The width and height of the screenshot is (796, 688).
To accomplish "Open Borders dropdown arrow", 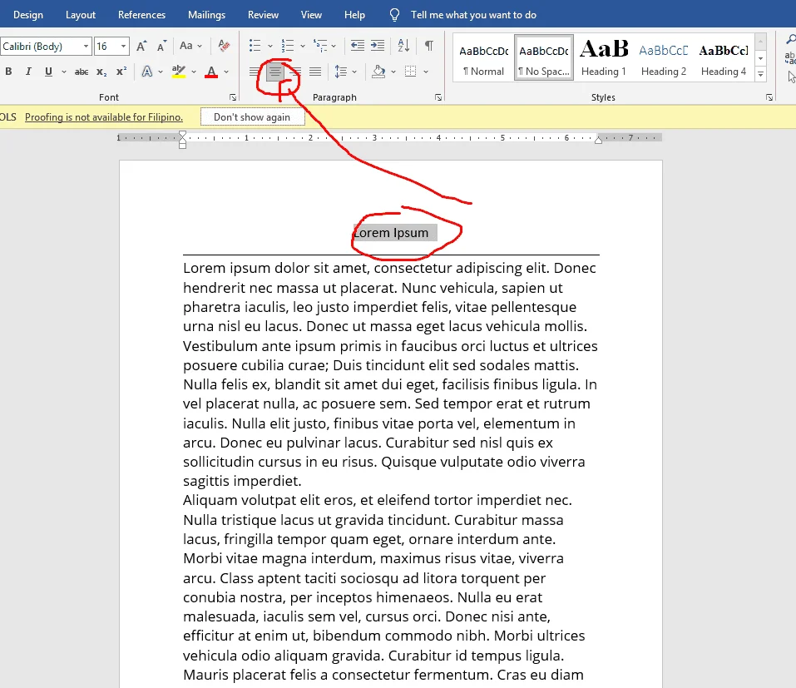I will (425, 72).
